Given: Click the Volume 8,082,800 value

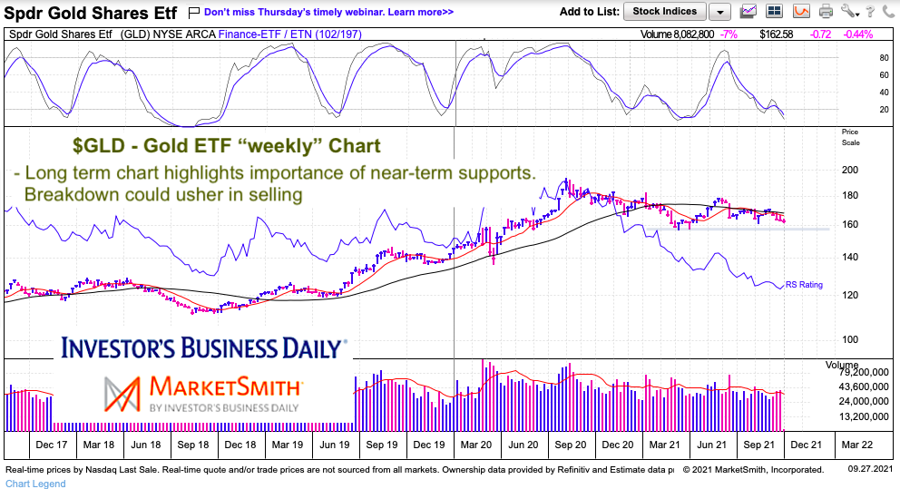Looking at the screenshot, I should (x=678, y=34).
